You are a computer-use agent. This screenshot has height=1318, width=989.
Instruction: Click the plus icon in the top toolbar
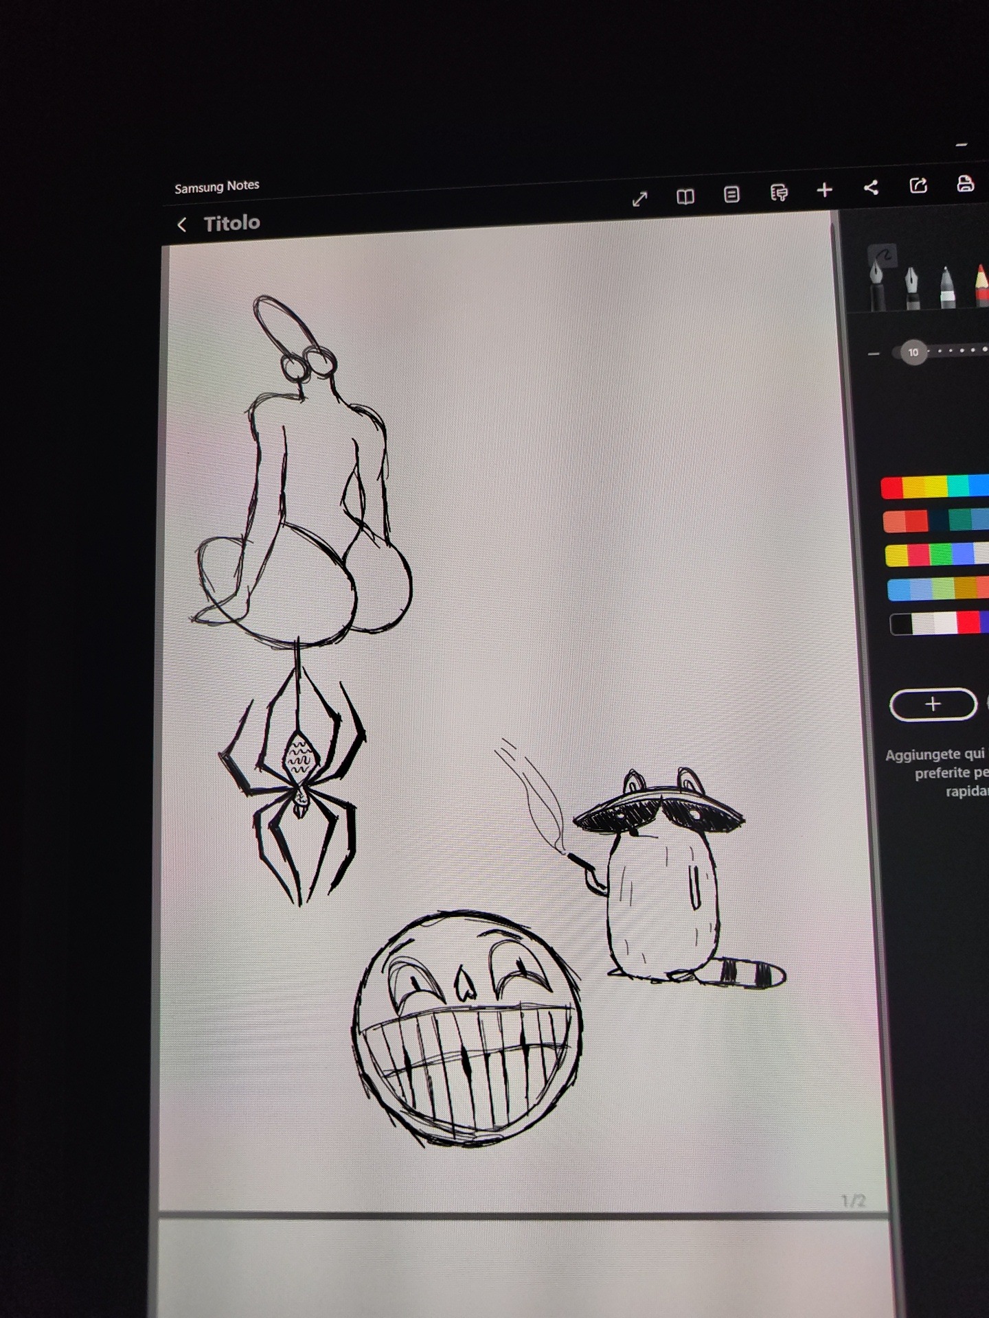point(825,190)
